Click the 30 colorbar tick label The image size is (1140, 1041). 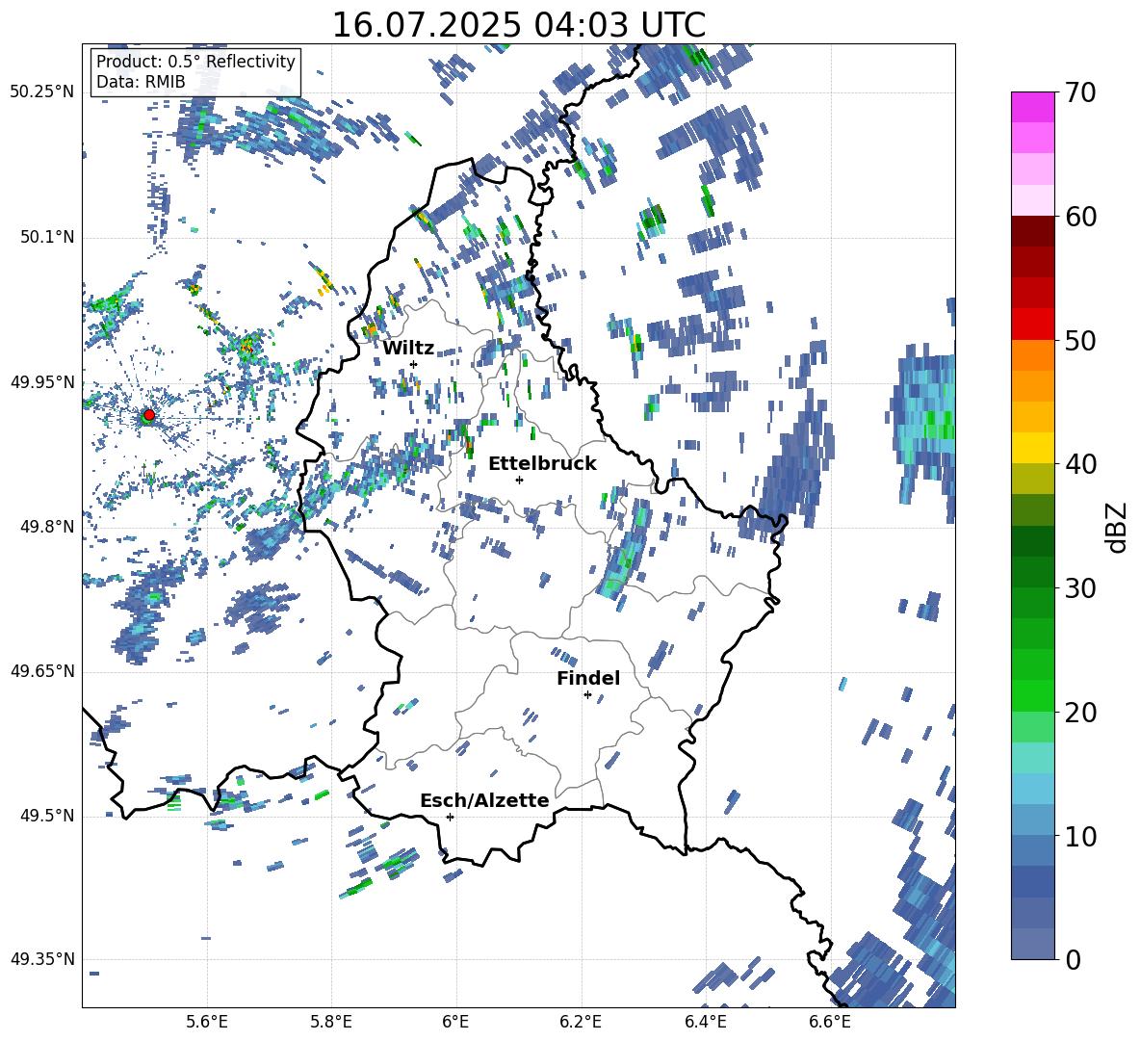tap(1080, 588)
